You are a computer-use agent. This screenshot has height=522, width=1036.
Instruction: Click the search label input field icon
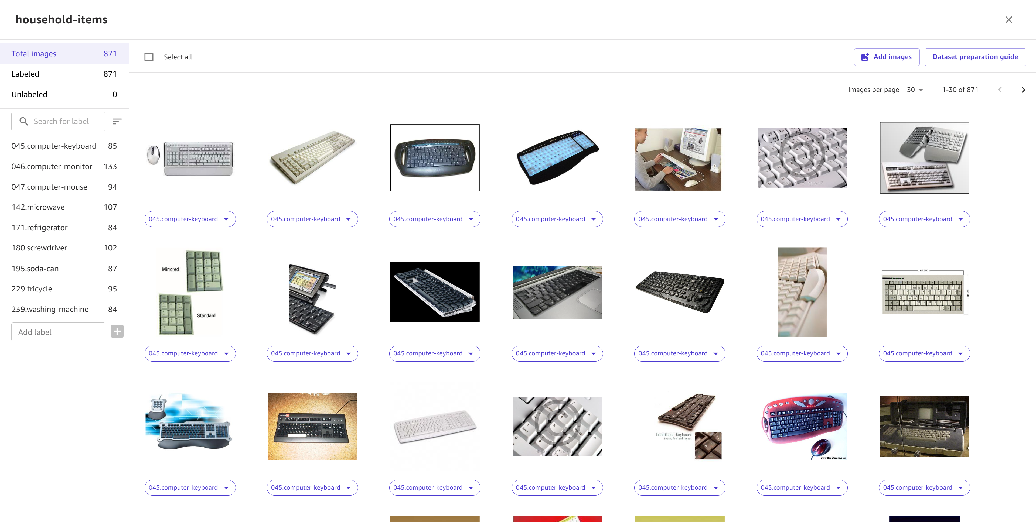[23, 121]
